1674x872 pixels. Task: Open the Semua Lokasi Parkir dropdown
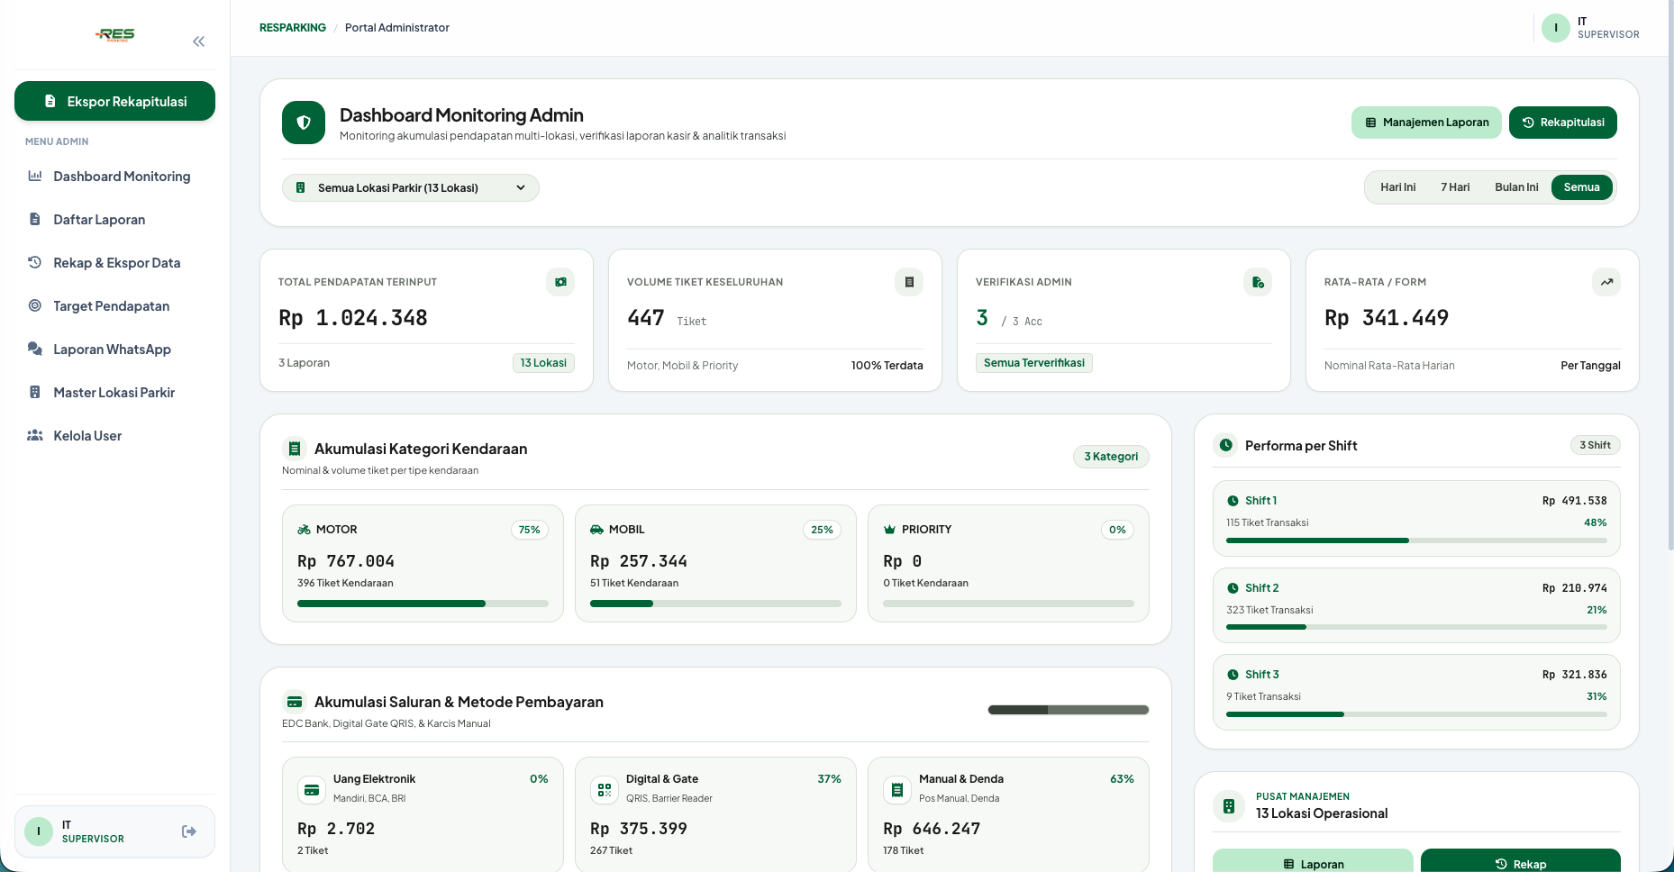pyautogui.click(x=411, y=187)
